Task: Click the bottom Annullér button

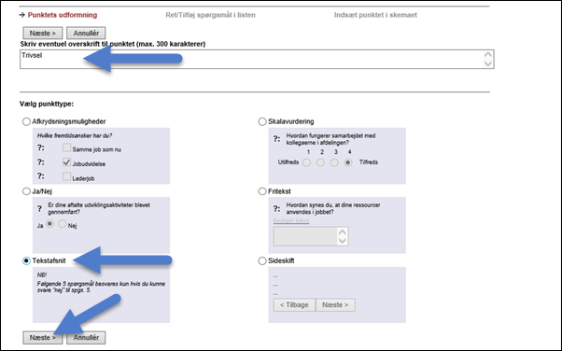Action: tap(86, 337)
